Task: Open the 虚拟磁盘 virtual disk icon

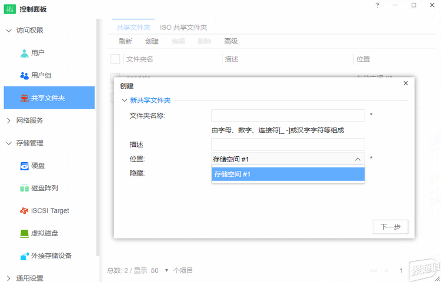Action: [24, 233]
